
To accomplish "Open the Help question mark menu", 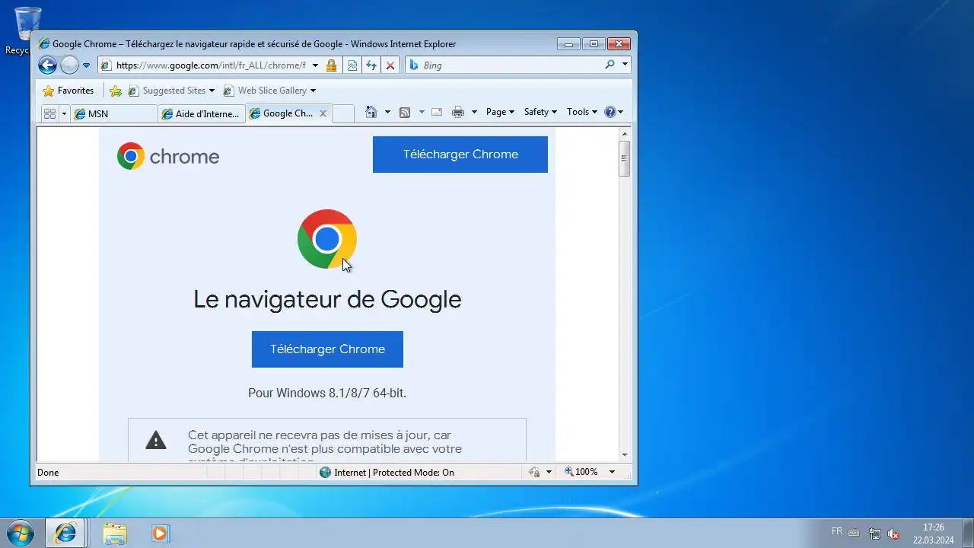I will [613, 112].
